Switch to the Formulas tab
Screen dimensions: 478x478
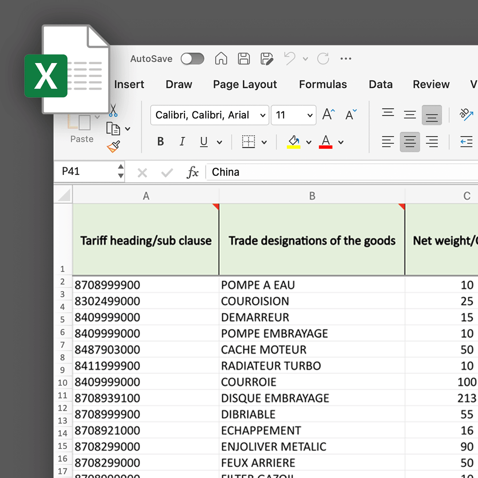point(323,84)
